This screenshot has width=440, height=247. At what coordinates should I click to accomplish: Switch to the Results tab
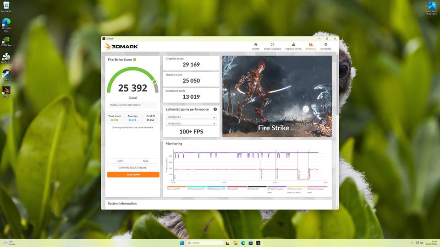(x=311, y=47)
